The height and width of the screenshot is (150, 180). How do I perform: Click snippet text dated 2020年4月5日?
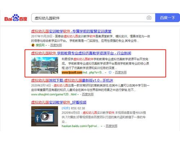104,117
